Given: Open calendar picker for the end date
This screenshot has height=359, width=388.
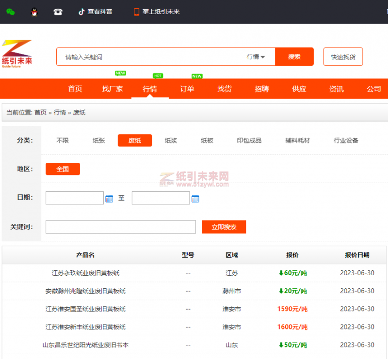Looking at the screenshot, I should (195, 198).
